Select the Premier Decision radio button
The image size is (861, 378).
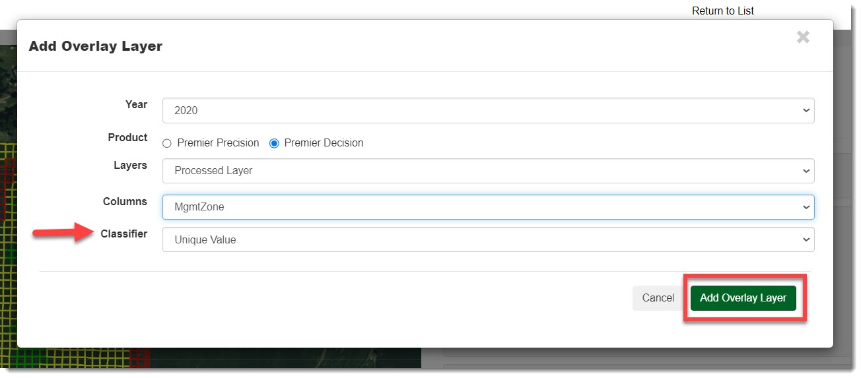point(274,143)
